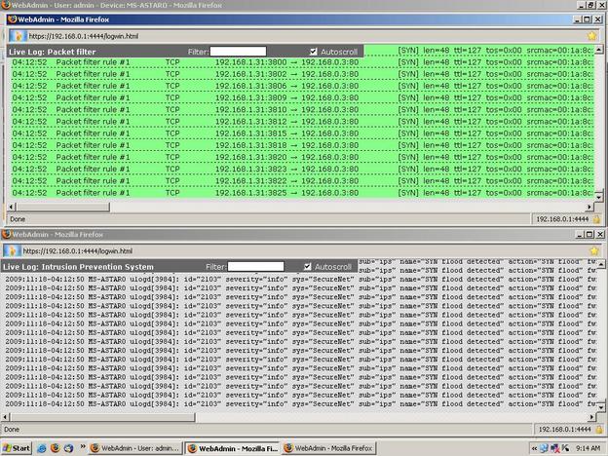Click the Packet filter log horizontal scrollbar thumb

tap(62, 208)
